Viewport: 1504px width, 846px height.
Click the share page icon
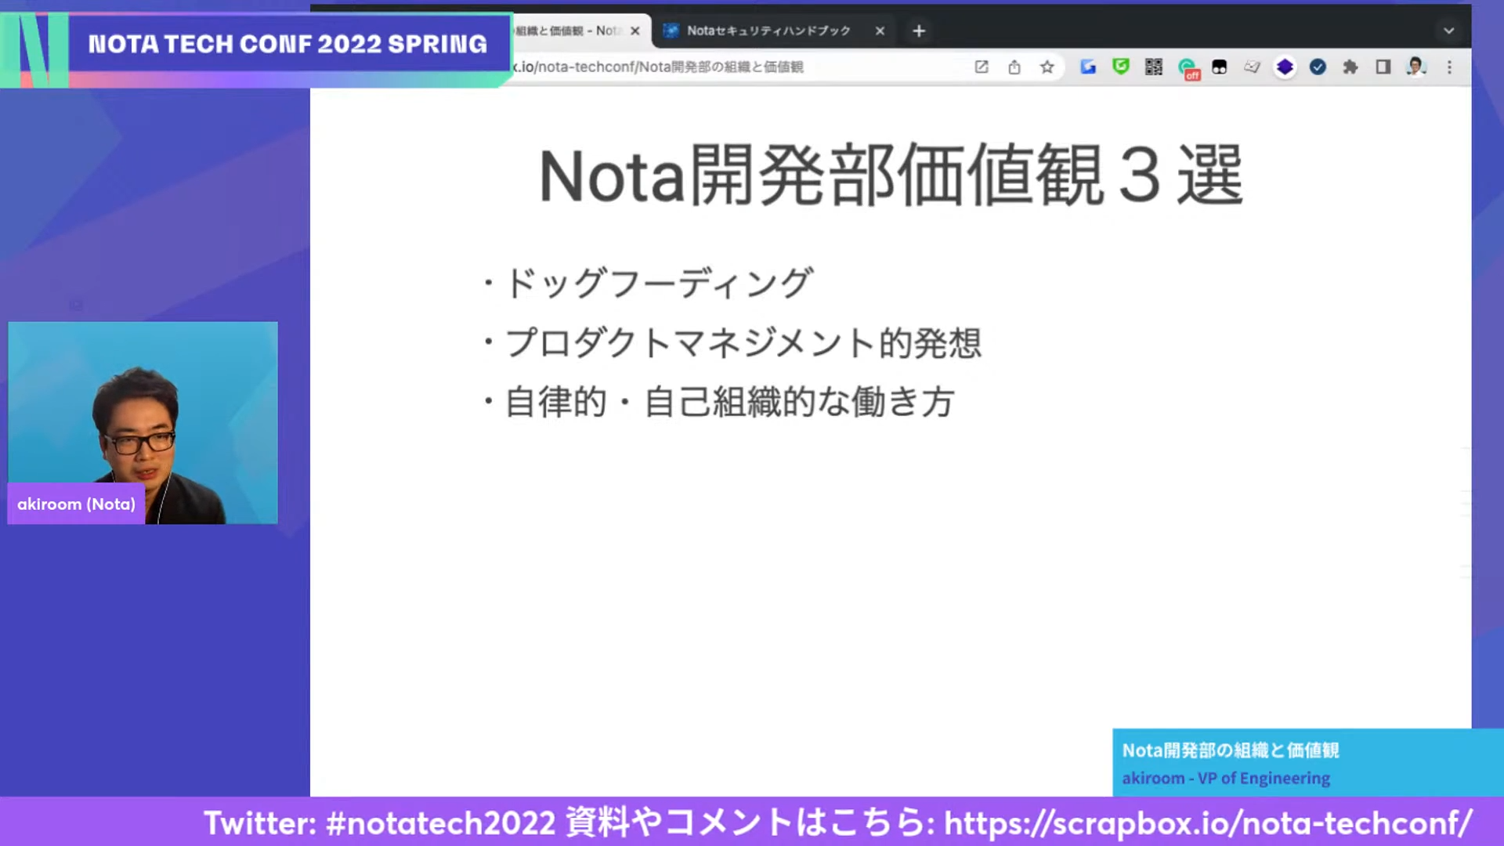pos(1014,67)
